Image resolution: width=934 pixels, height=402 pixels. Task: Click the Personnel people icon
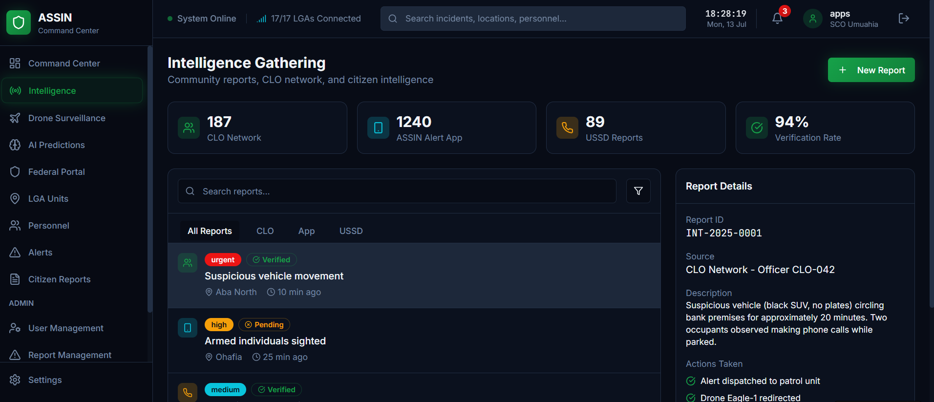click(15, 226)
